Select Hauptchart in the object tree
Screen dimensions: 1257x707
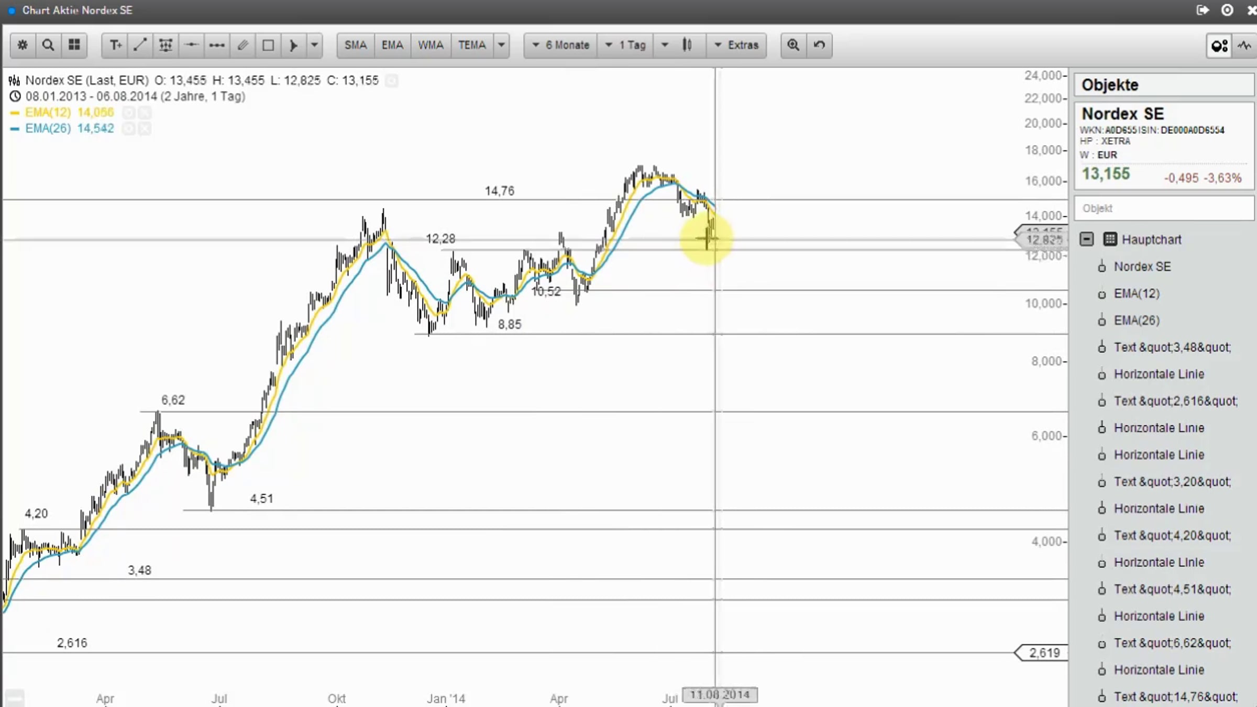pyautogui.click(x=1151, y=239)
